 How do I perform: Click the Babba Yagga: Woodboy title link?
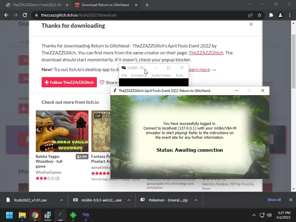point(49,161)
